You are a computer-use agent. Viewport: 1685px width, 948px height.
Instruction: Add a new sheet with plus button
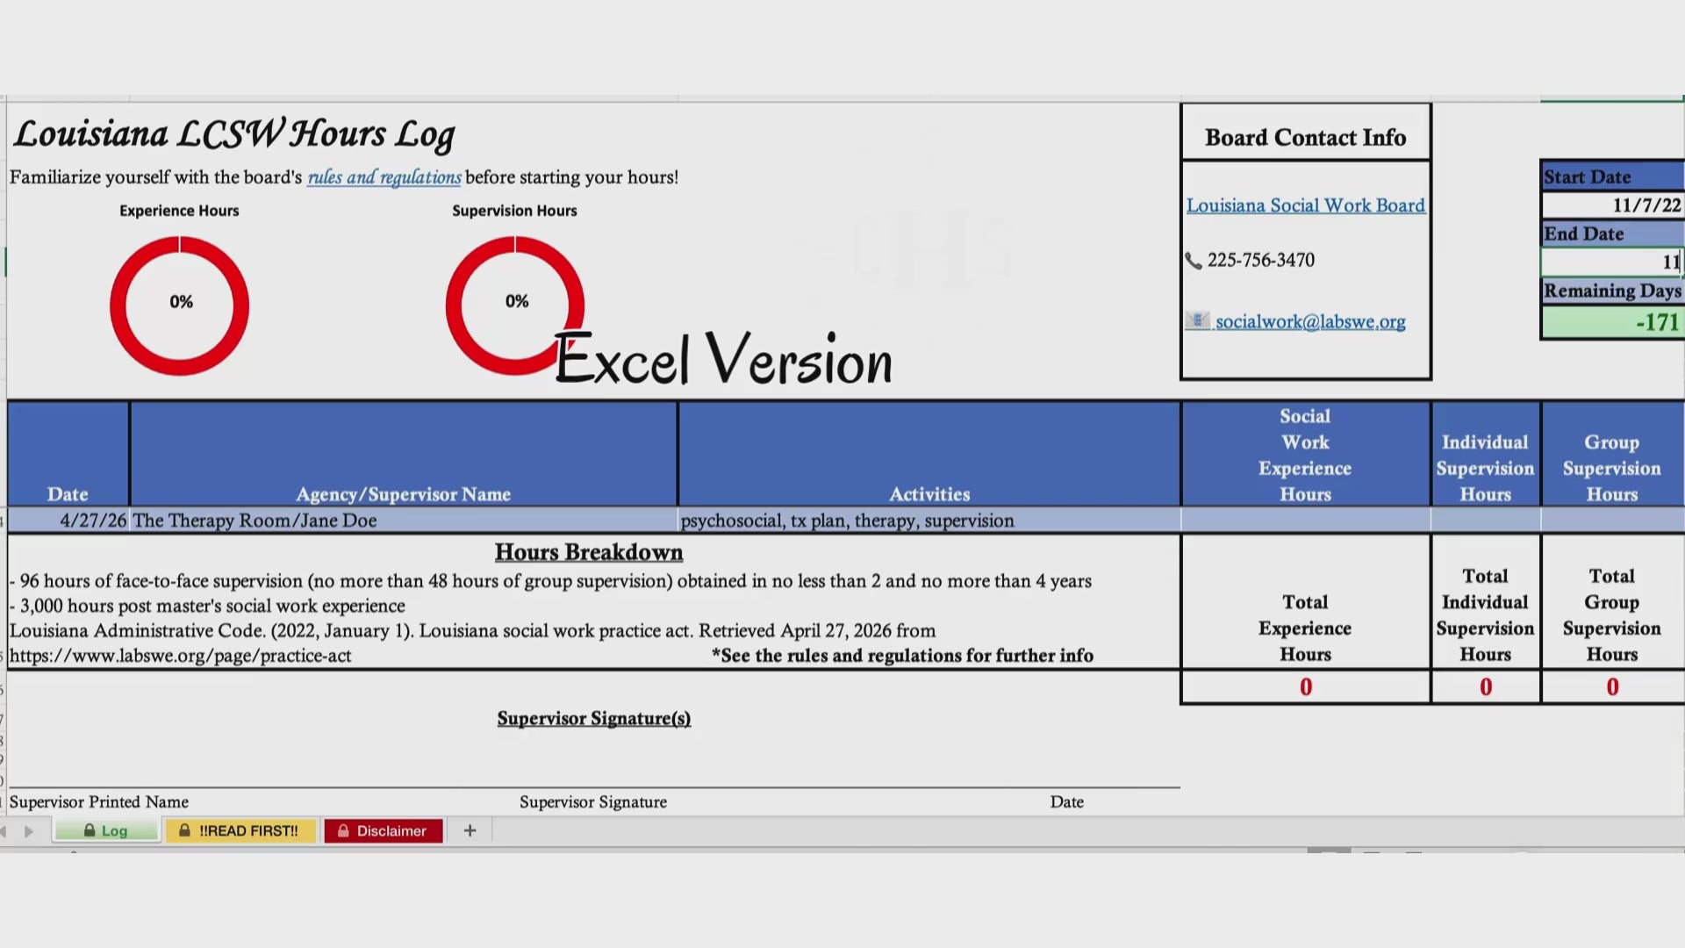click(470, 830)
